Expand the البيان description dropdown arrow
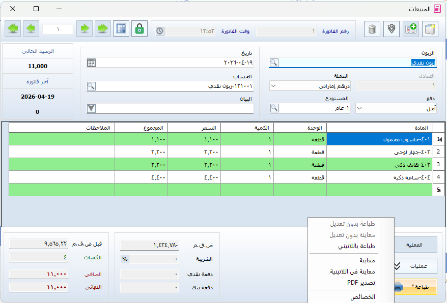 pos(91,108)
